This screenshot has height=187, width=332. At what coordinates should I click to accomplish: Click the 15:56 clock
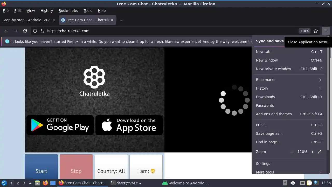(x=326, y=183)
